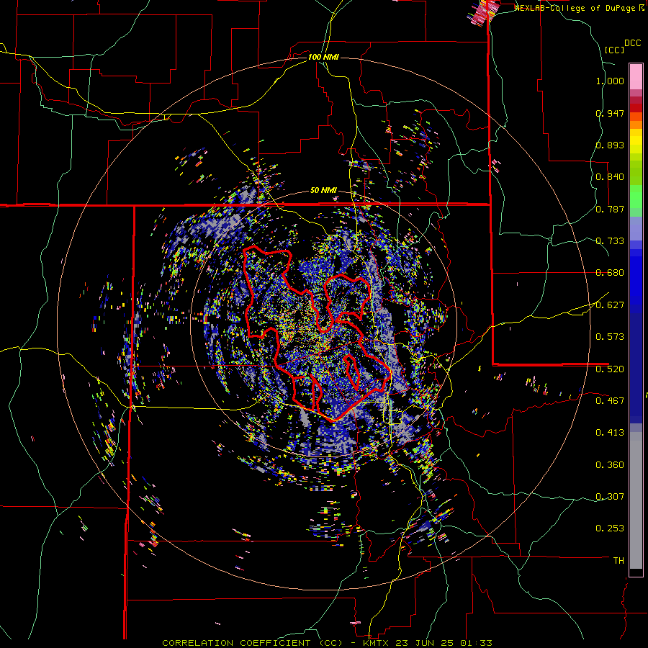648x648 pixels.
Task: Click the 0.840 scale value
Action: [x=610, y=177]
